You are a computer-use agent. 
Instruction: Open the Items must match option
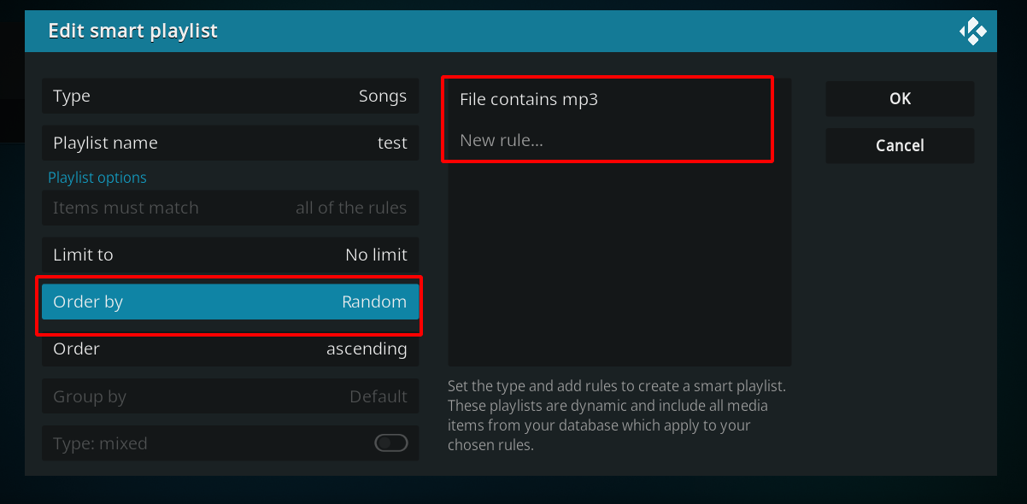(231, 208)
